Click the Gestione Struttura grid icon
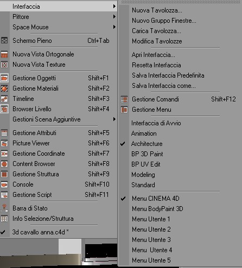The height and width of the screenshot is (268, 242). pyautogui.click(x=4, y=174)
